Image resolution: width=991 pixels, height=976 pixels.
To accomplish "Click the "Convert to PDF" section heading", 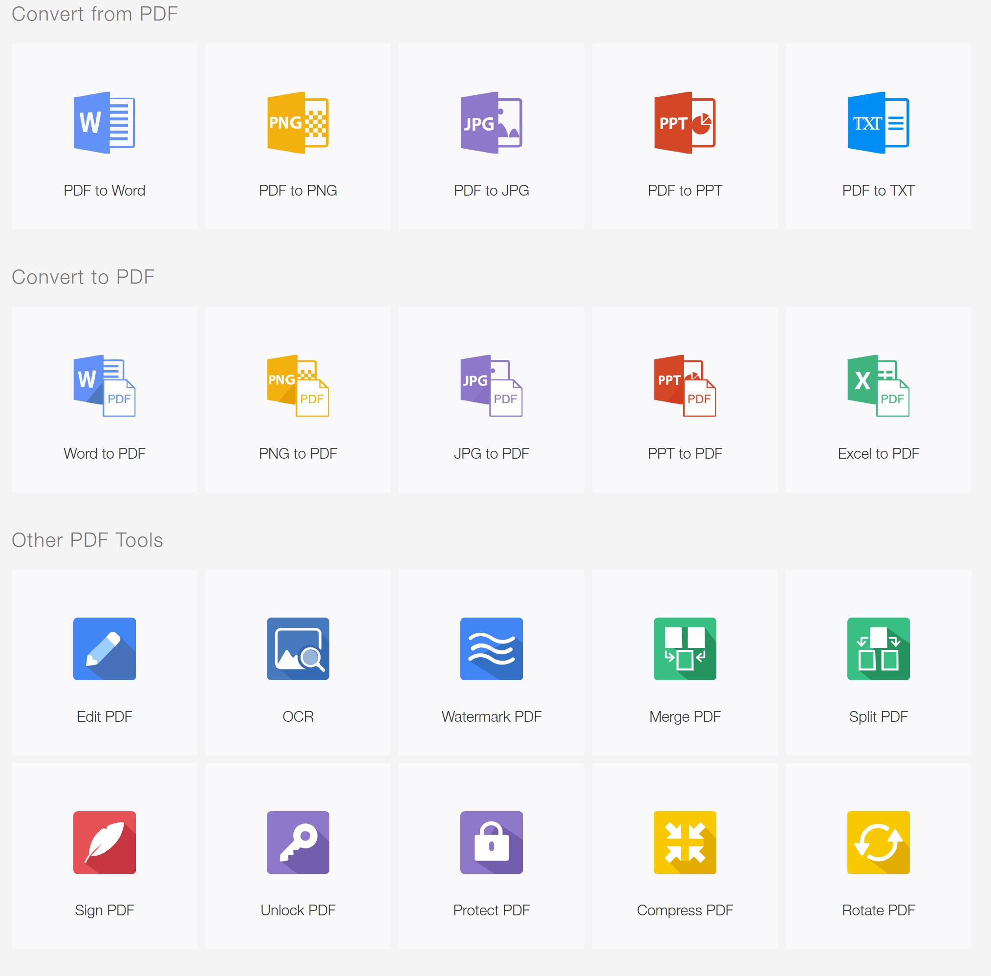I will (83, 277).
